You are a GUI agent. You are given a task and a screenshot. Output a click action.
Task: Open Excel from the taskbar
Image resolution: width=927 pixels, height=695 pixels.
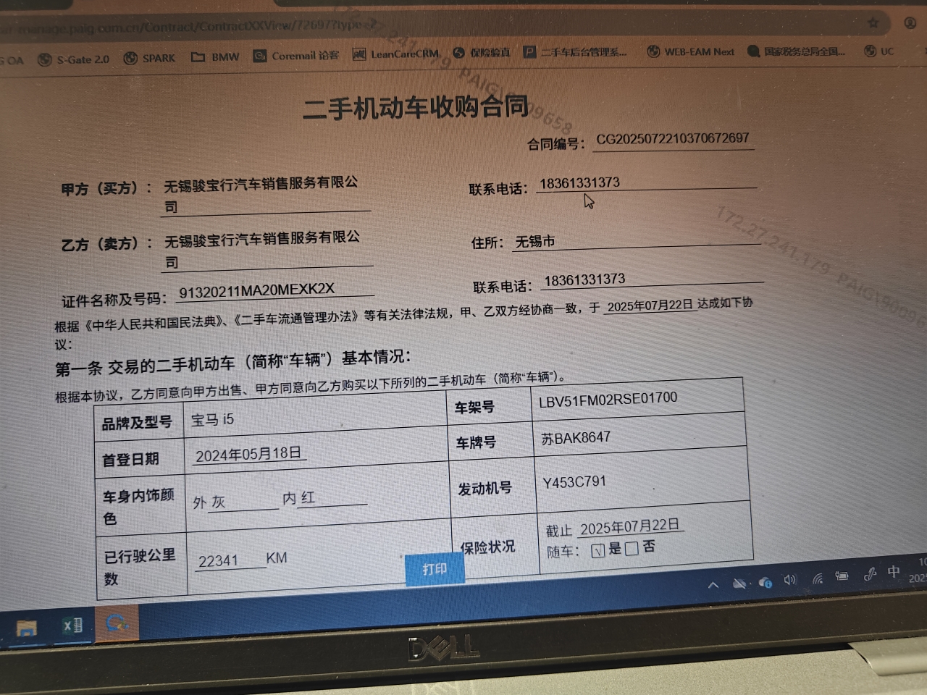tap(72, 625)
